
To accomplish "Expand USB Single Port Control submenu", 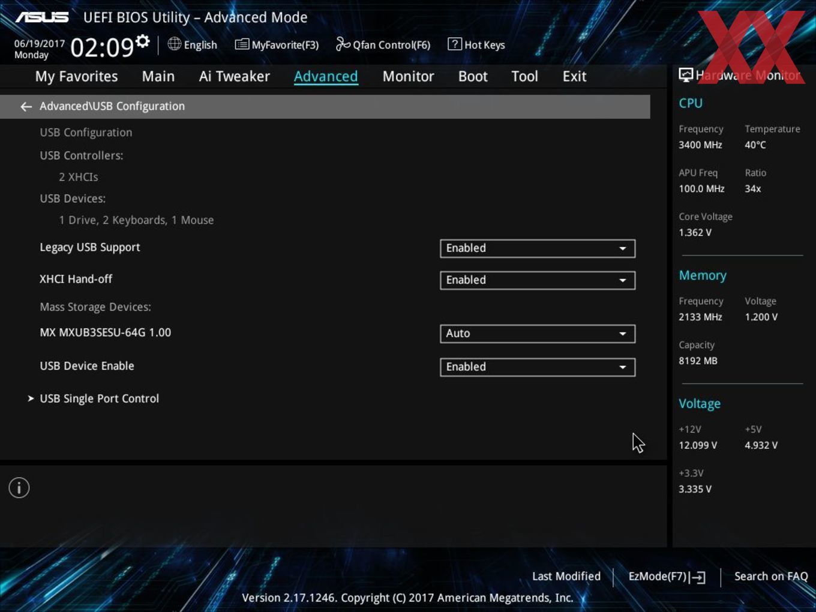I will point(99,398).
